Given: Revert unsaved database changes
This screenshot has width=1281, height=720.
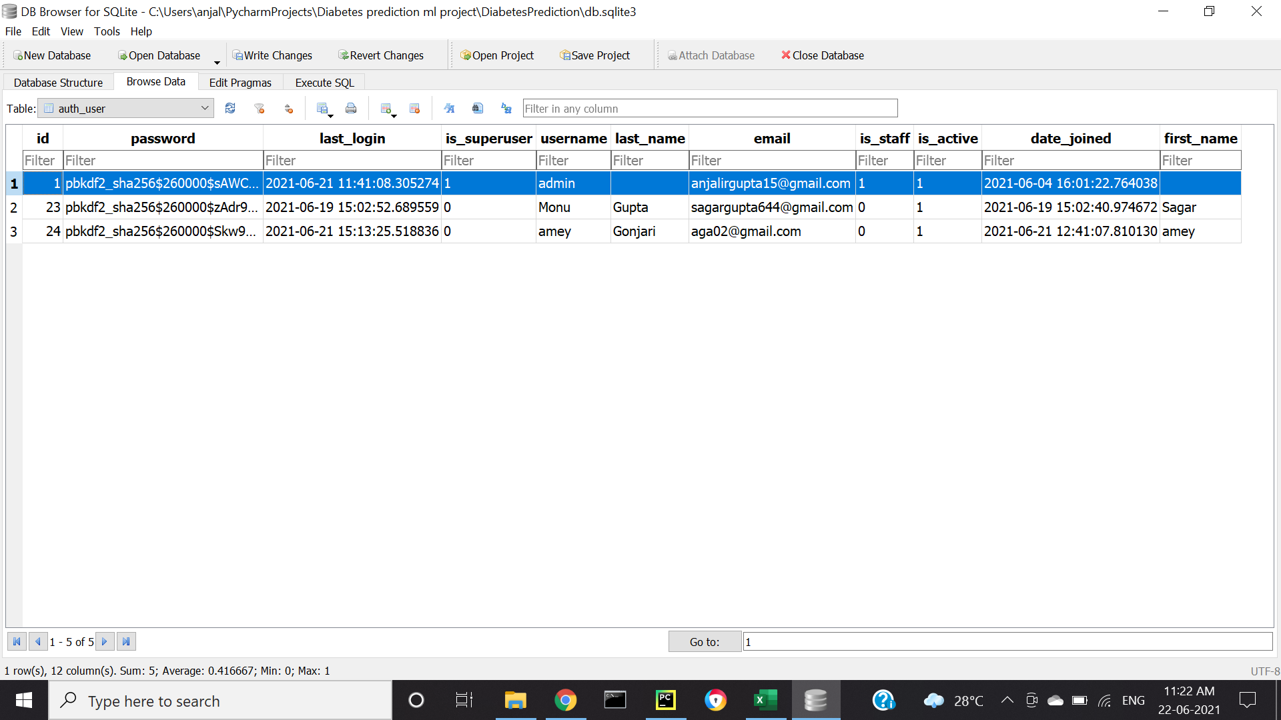Looking at the screenshot, I should [381, 55].
